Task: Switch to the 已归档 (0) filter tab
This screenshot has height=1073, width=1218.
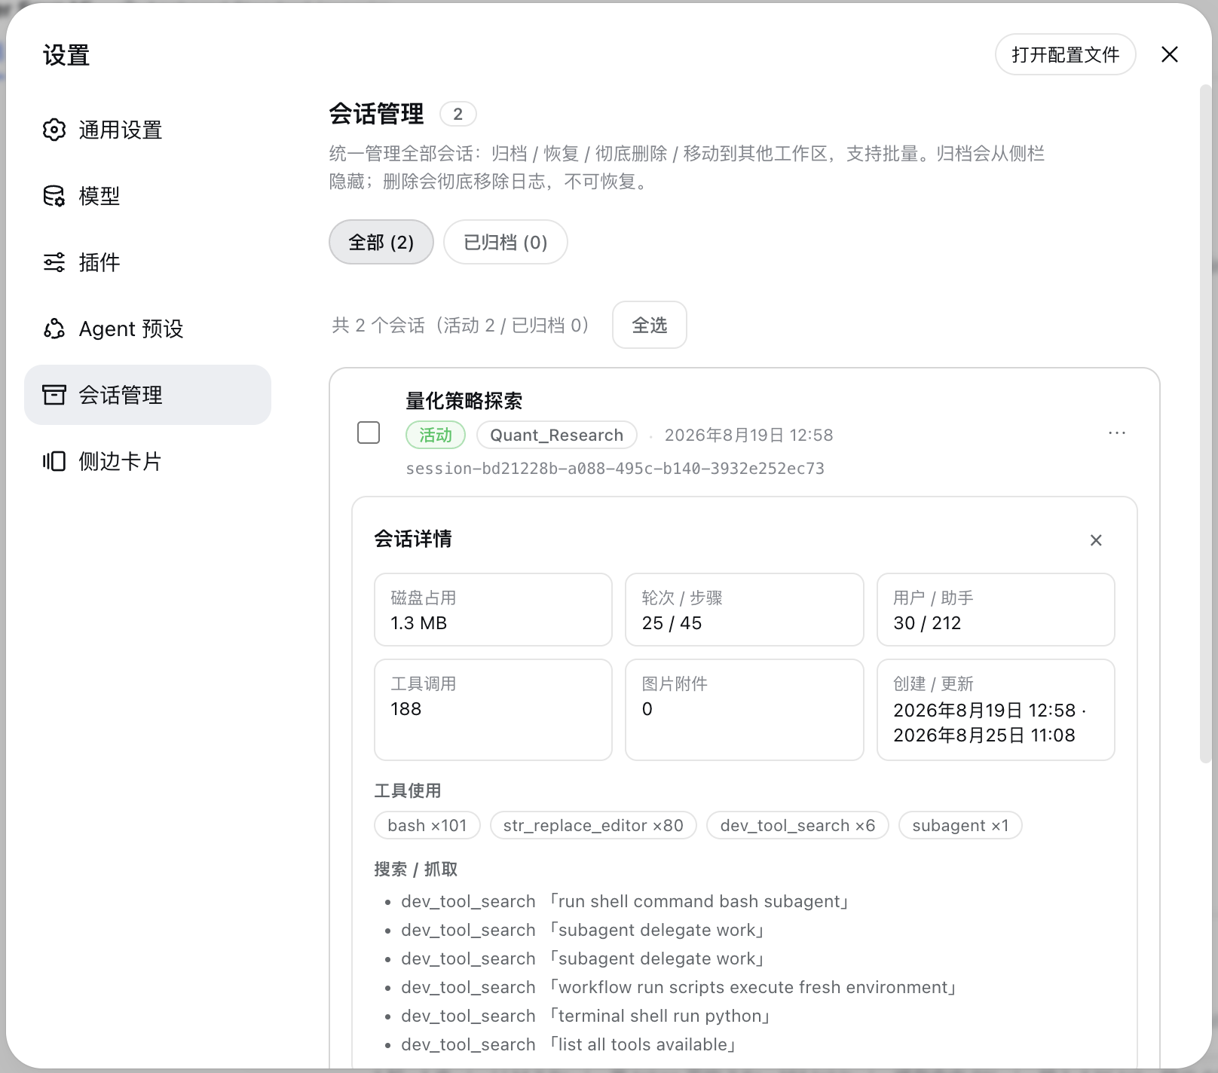Action: tap(506, 242)
